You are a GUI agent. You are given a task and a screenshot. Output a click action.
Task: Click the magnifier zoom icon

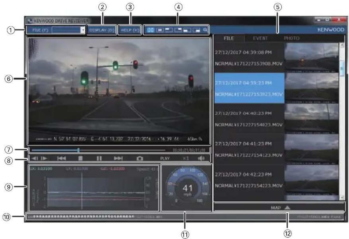[205, 30]
